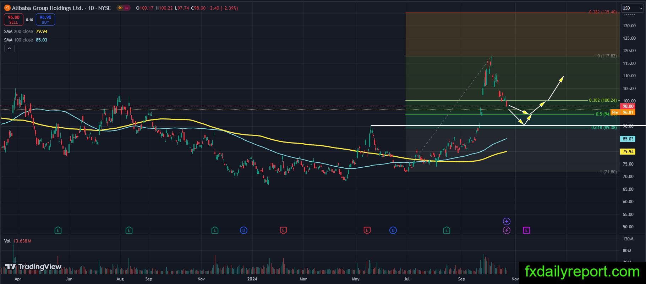Open the blue dividend marker for December 2023
This screenshot has width=646, height=284.
(243, 230)
